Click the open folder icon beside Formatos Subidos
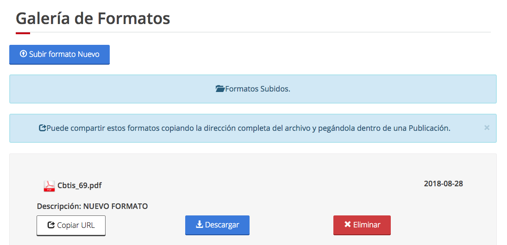 (220, 89)
